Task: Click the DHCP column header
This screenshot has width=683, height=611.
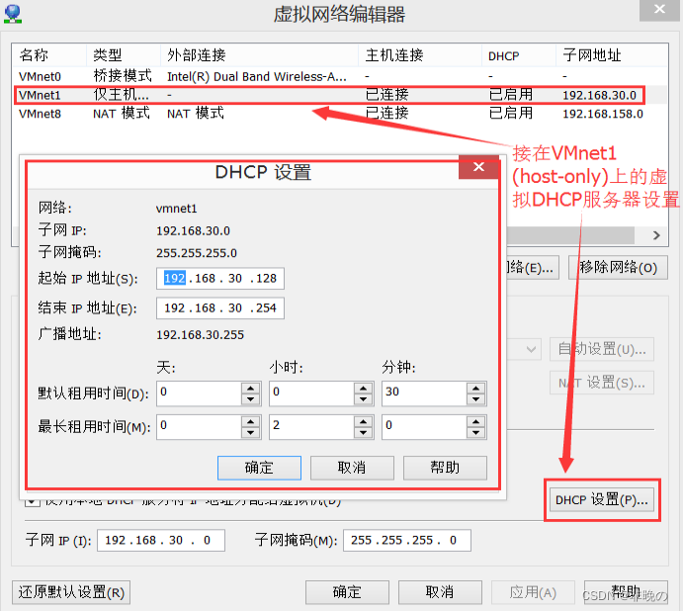Action: [519, 55]
